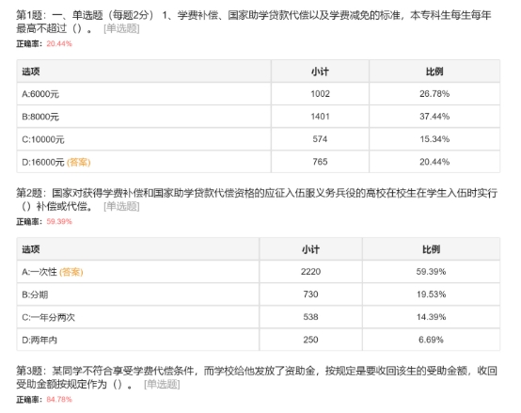
Task: Select option B:分期 row
Action: click(x=259, y=294)
